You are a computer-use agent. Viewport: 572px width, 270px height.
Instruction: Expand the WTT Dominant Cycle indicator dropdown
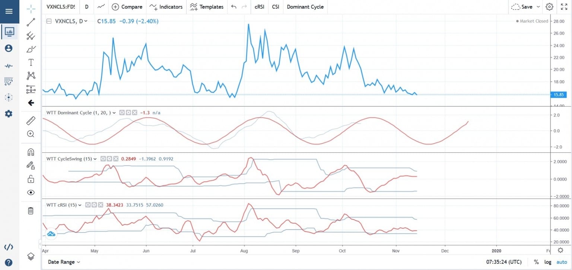tap(114, 112)
